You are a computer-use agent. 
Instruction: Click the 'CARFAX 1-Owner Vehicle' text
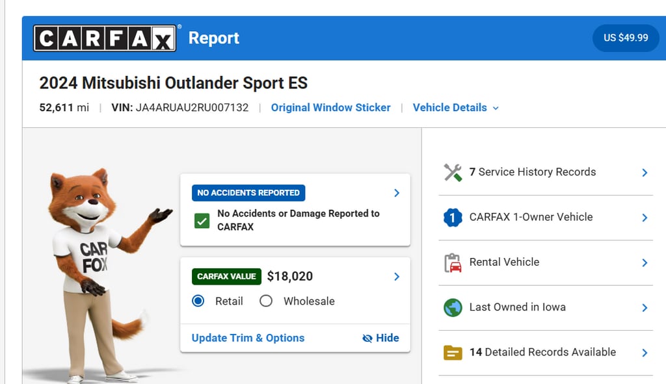531,217
